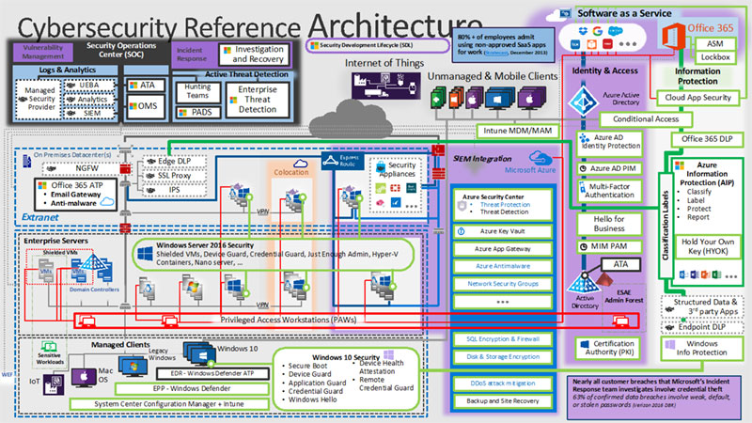Click the DDoS attack mitigation box
Viewport: 752px width, 423px height.
coord(502,384)
